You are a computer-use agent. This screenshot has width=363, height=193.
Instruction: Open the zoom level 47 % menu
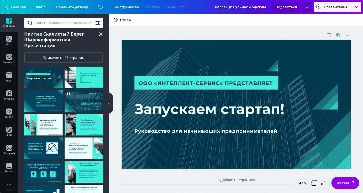click(303, 183)
